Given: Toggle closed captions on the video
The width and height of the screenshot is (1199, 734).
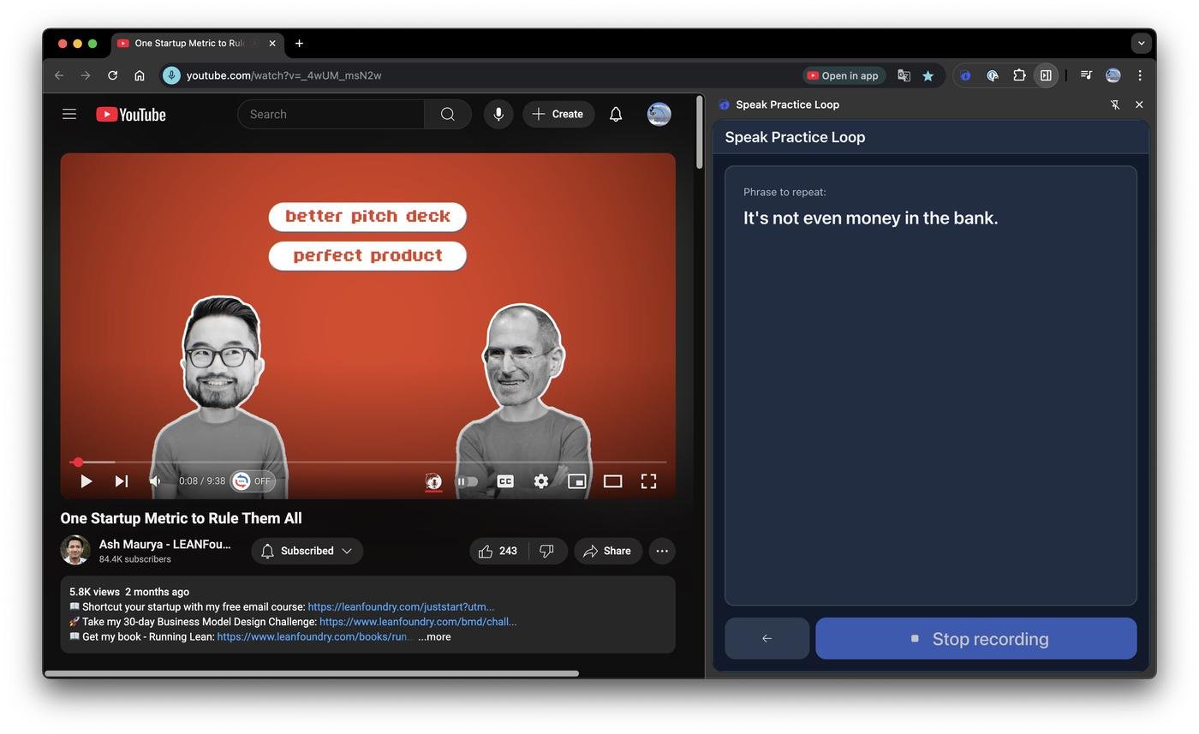Looking at the screenshot, I should click(x=505, y=481).
